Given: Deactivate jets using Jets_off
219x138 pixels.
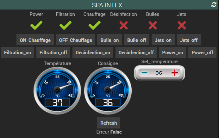Looking at the screenshot, I should tap(189, 40).
